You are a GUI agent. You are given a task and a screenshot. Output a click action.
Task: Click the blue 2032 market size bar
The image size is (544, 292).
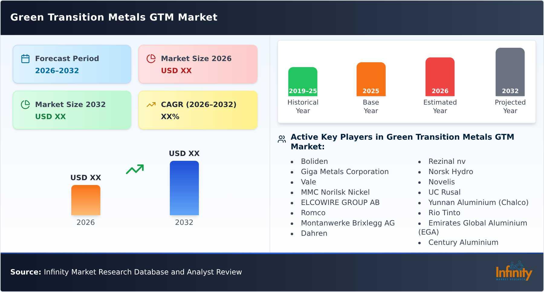[x=184, y=188]
